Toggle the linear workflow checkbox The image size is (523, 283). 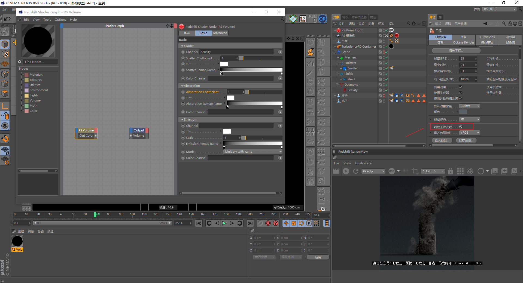coord(461,127)
